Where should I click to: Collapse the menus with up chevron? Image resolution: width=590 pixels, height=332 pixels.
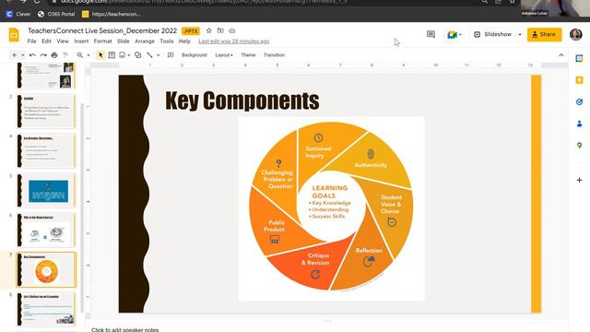(561, 55)
